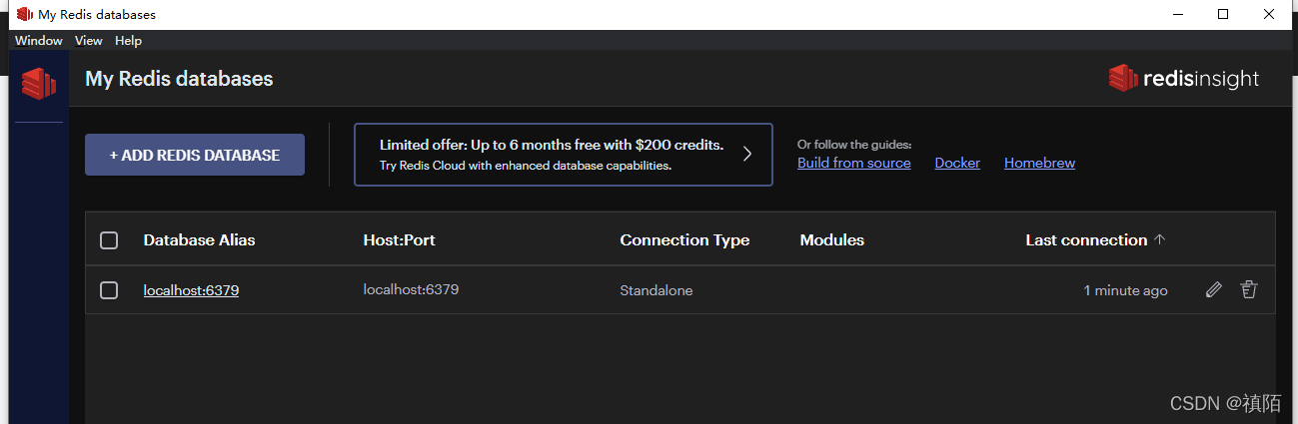
Task: Open the Redis Cloud offer arrow
Action: (x=746, y=155)
